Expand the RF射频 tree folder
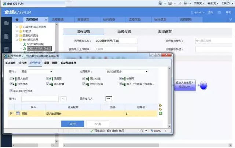 tap(16, 31)
